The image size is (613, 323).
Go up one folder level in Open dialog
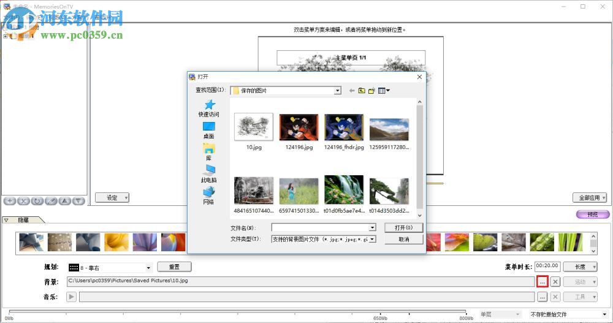(362, 91)
